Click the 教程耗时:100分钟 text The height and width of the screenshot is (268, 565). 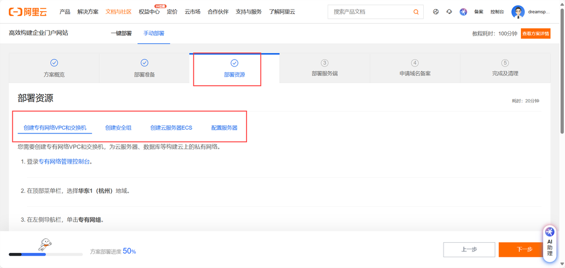click(495, 34)
